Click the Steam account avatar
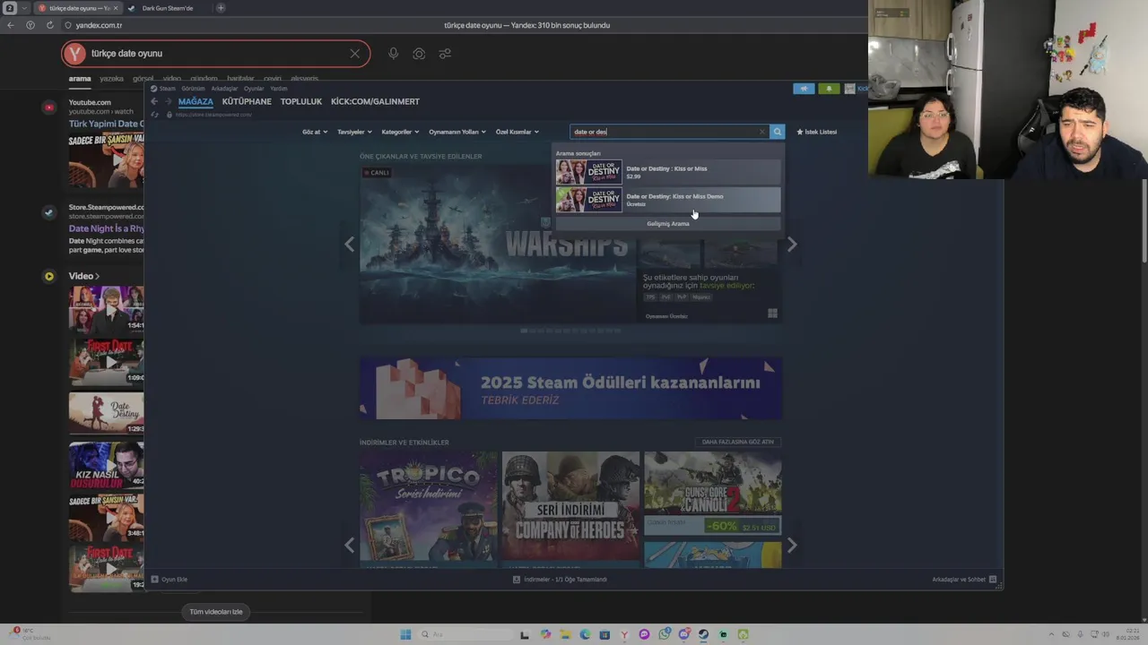Viewport: 1148px width, 645px height. 849,89
